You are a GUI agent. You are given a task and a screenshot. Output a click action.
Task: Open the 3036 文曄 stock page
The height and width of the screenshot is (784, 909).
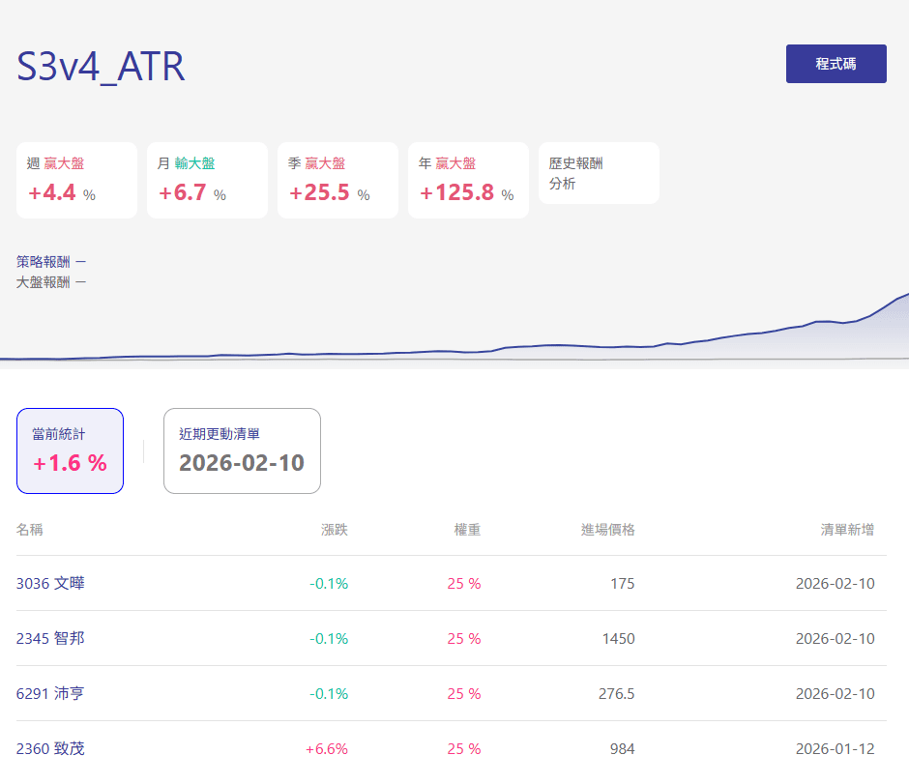tap(50, 584)
